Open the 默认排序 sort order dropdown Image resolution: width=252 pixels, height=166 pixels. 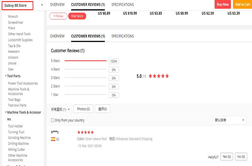coord(229,120)
